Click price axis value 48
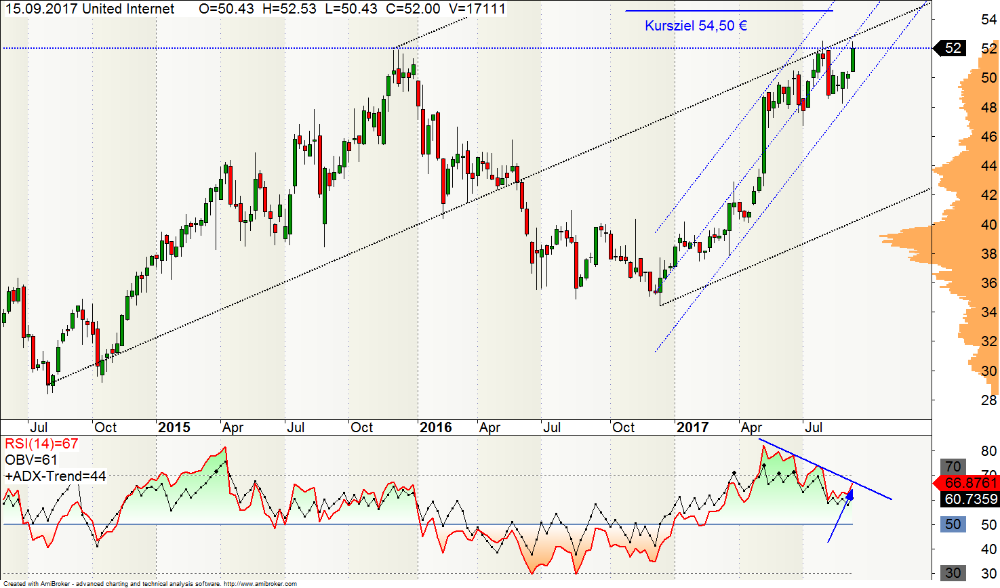Image resolution: width=1000 pixels, height=588 pixels. point(988,107)
